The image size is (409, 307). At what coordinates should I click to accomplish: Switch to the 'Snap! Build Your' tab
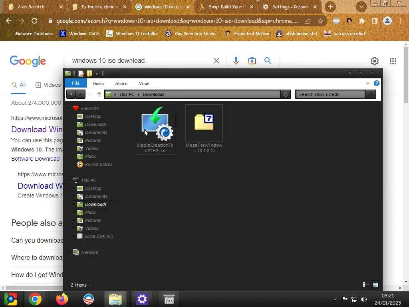point(226,7)
